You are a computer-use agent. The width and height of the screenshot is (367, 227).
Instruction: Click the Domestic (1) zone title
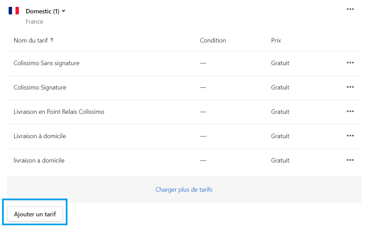(x=42, y=11)
